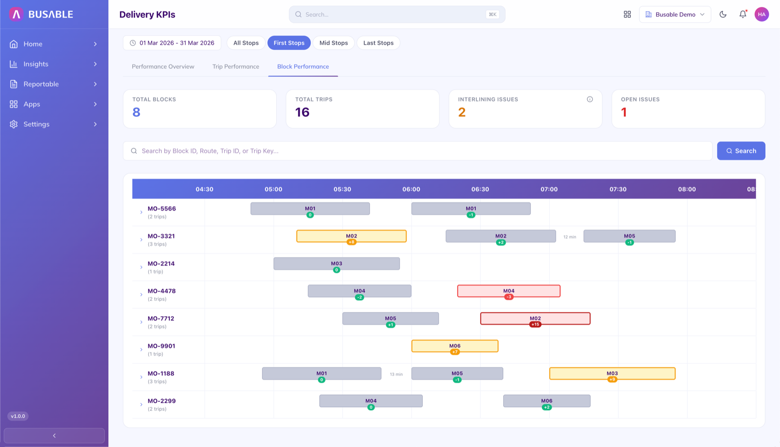Image resolution: width=780 pixels, height=447 pixels.
Task: Switch to Trip Performance tab
Action: click(236, 67)
